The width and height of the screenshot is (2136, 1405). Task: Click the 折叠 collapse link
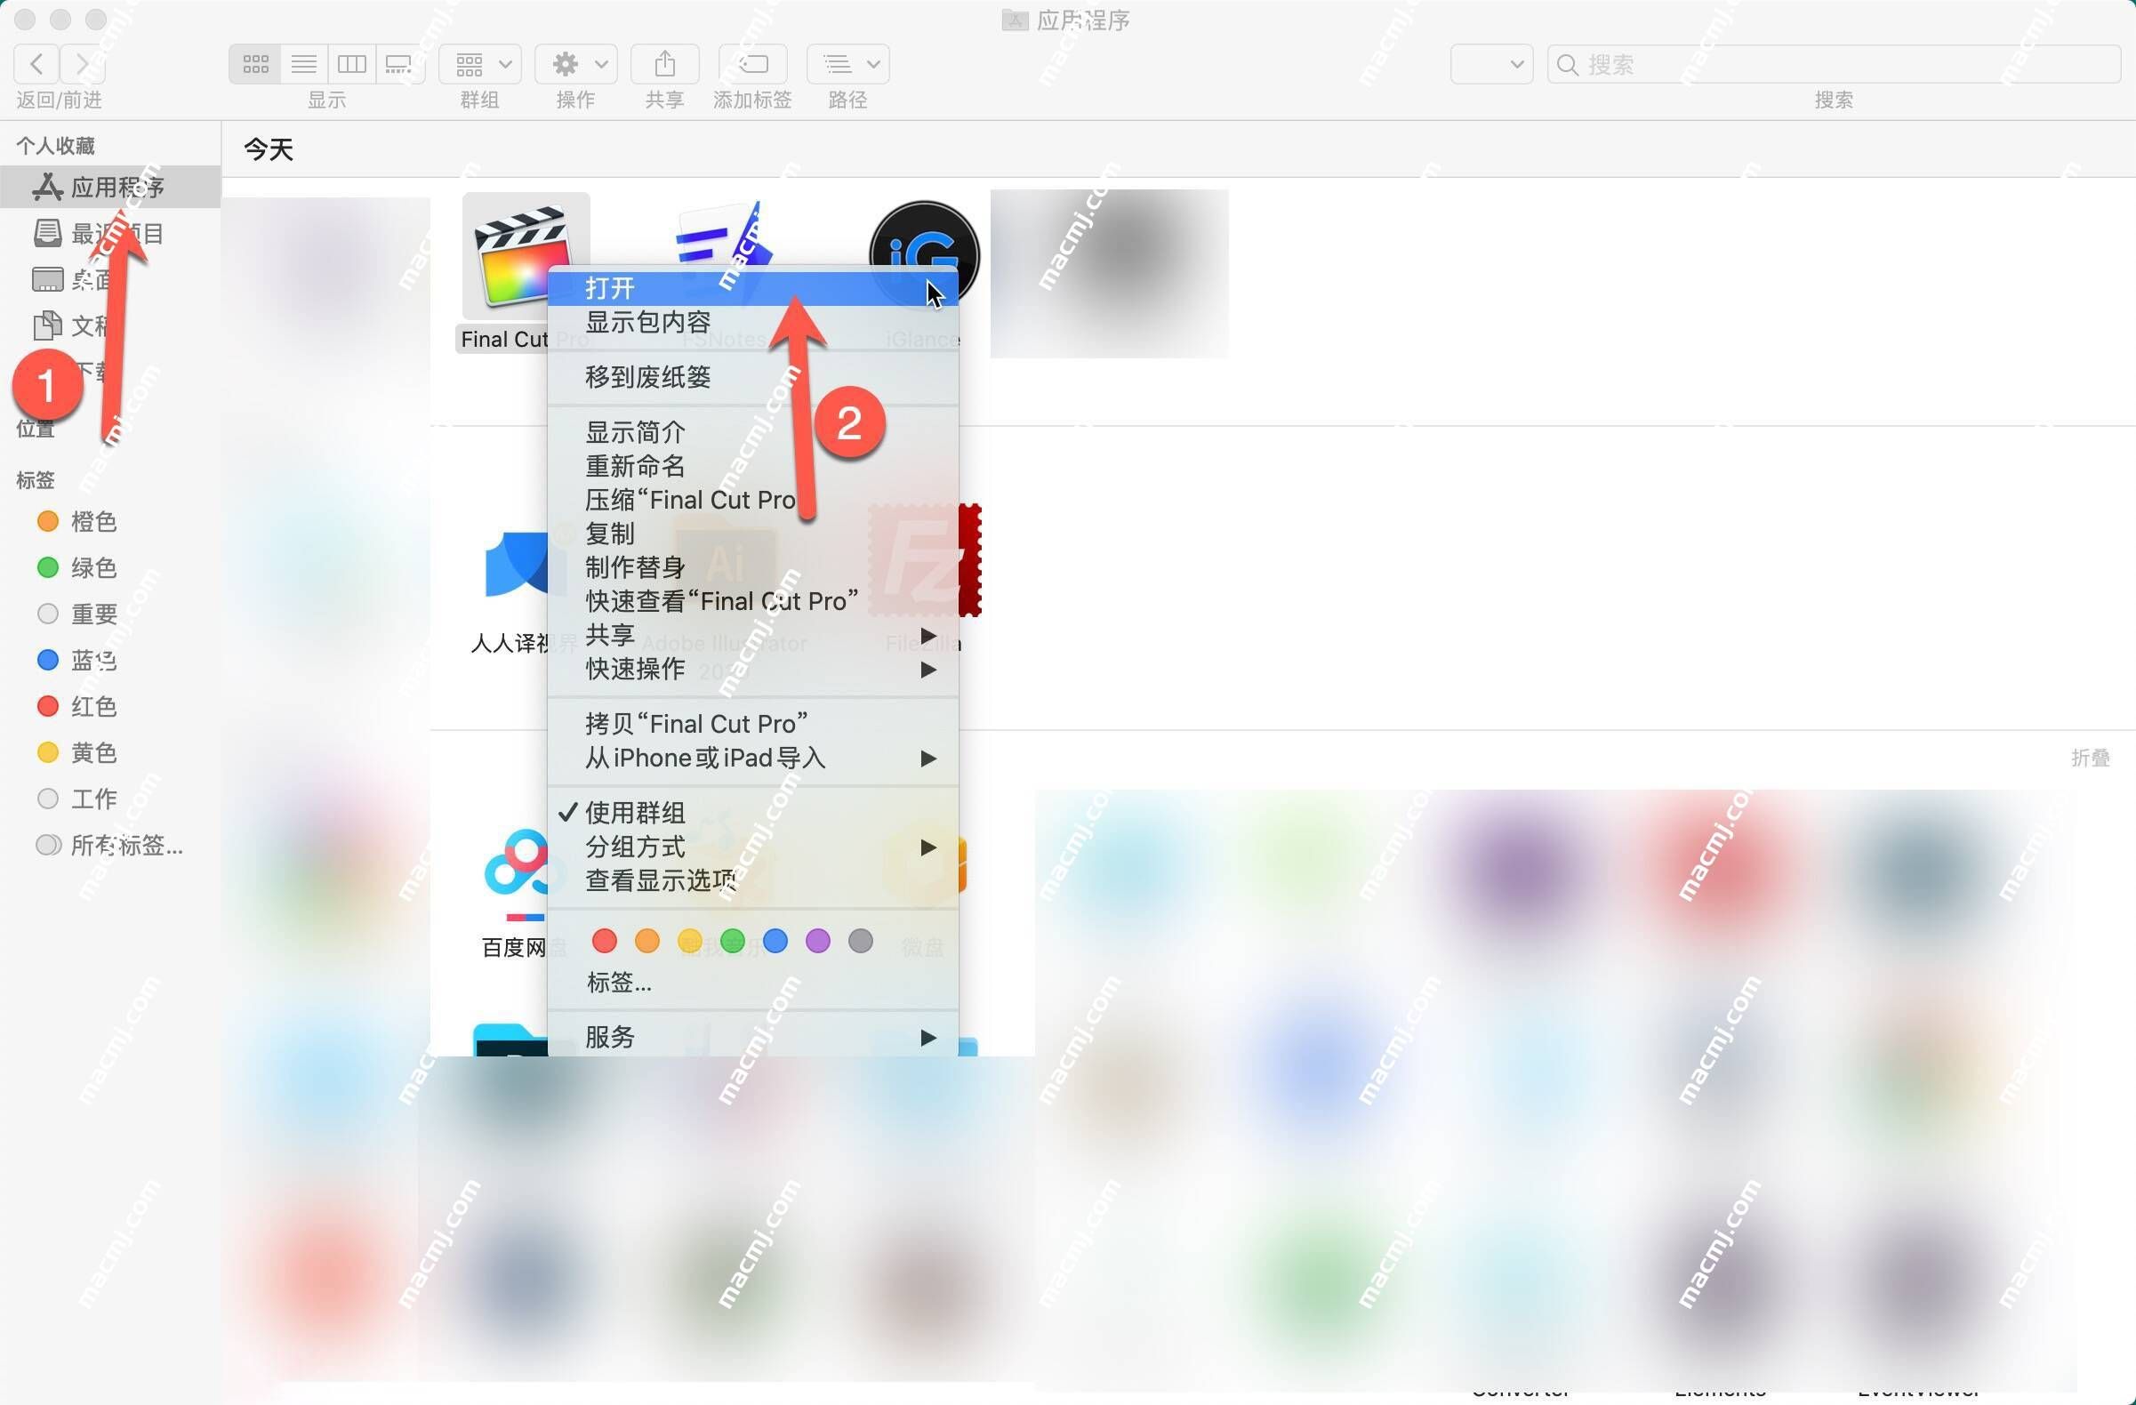click(2091, 759)
